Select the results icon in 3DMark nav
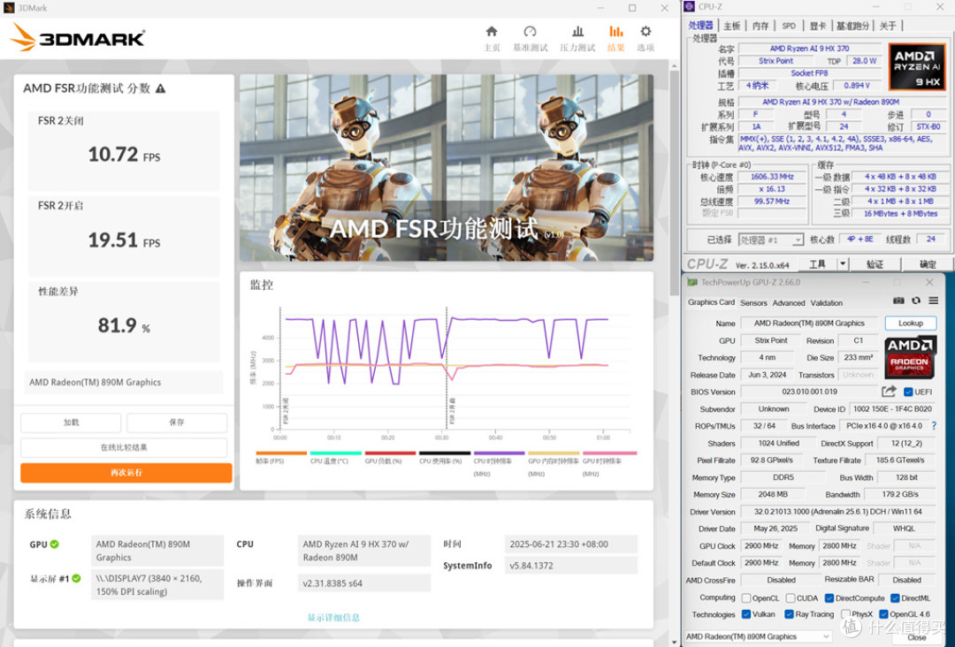955x647 pixels. 615,32
